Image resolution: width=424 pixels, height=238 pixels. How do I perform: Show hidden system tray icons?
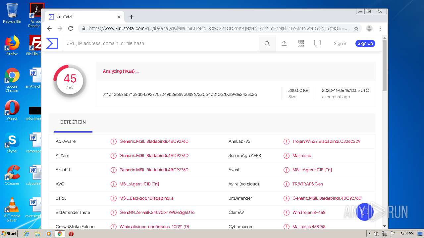coord(369,234)
